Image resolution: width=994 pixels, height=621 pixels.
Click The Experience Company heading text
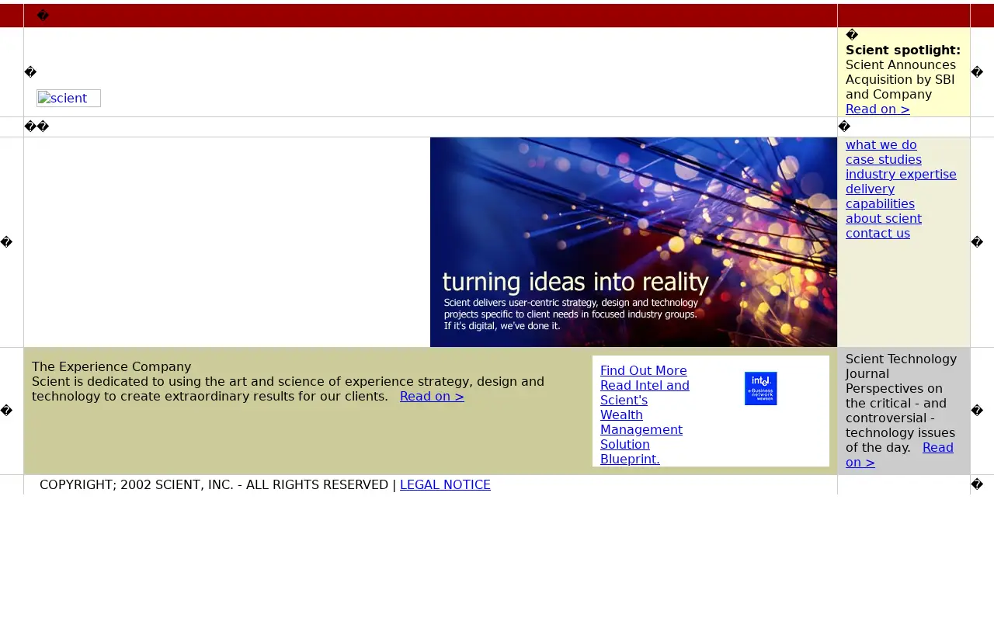click(111, 367)
